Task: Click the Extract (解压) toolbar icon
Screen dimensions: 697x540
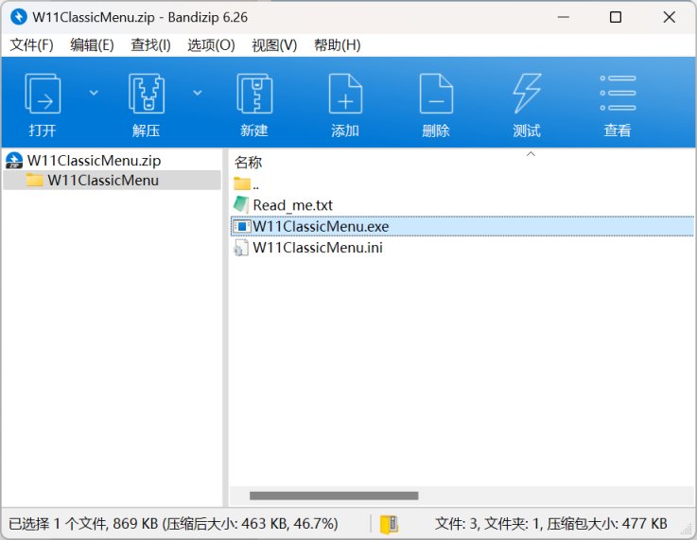Action: [147, 94]
